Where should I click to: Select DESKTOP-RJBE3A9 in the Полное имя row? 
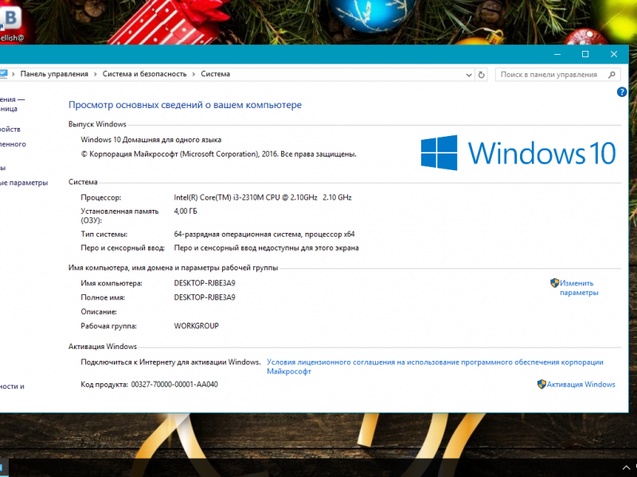click(205, 297)
